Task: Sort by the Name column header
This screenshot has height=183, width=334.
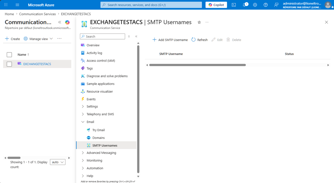Action: (23, 55)
